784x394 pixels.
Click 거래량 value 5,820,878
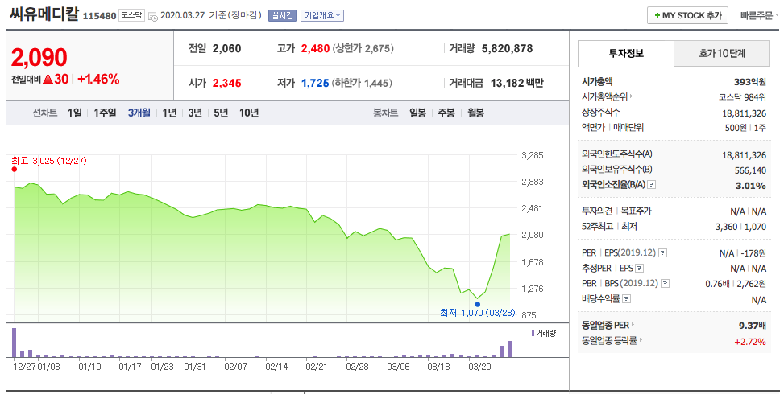click(507, 48)
